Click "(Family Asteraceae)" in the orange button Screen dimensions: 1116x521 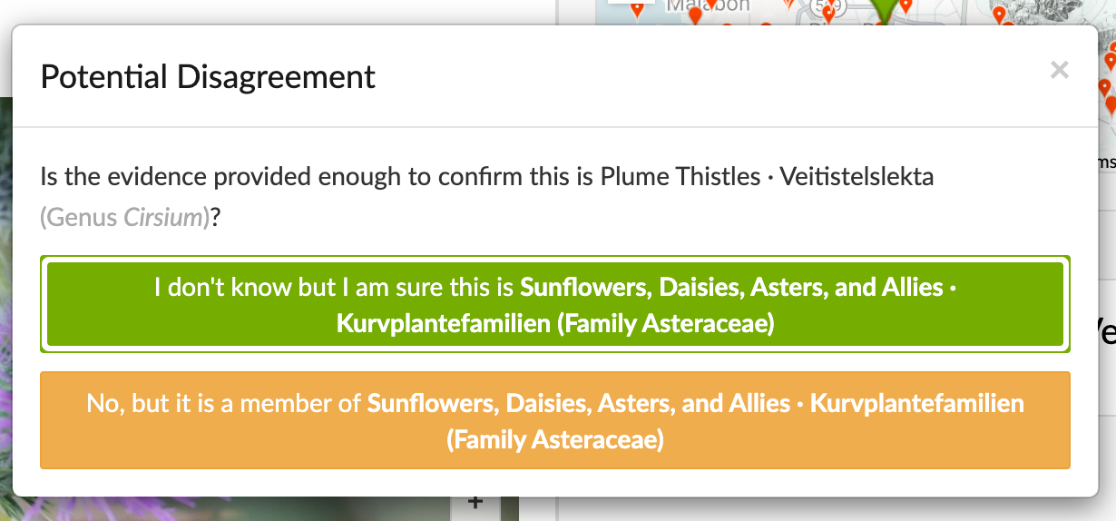554,439
